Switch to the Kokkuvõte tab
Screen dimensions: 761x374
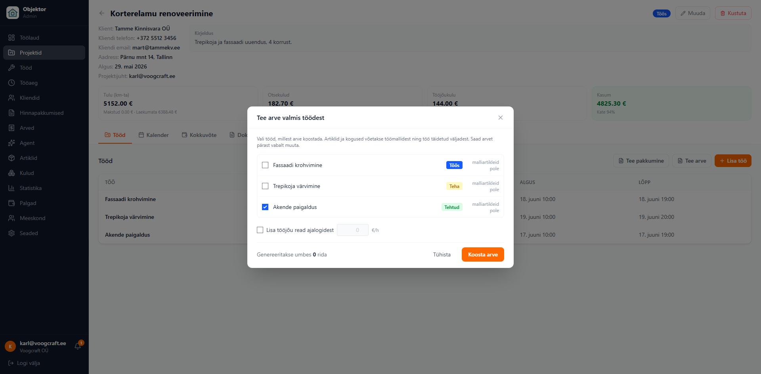tap(199, 135)
